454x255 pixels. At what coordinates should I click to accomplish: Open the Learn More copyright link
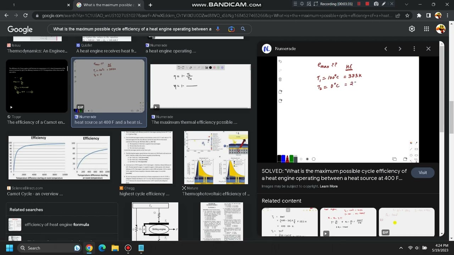click(x=329, y=186)
